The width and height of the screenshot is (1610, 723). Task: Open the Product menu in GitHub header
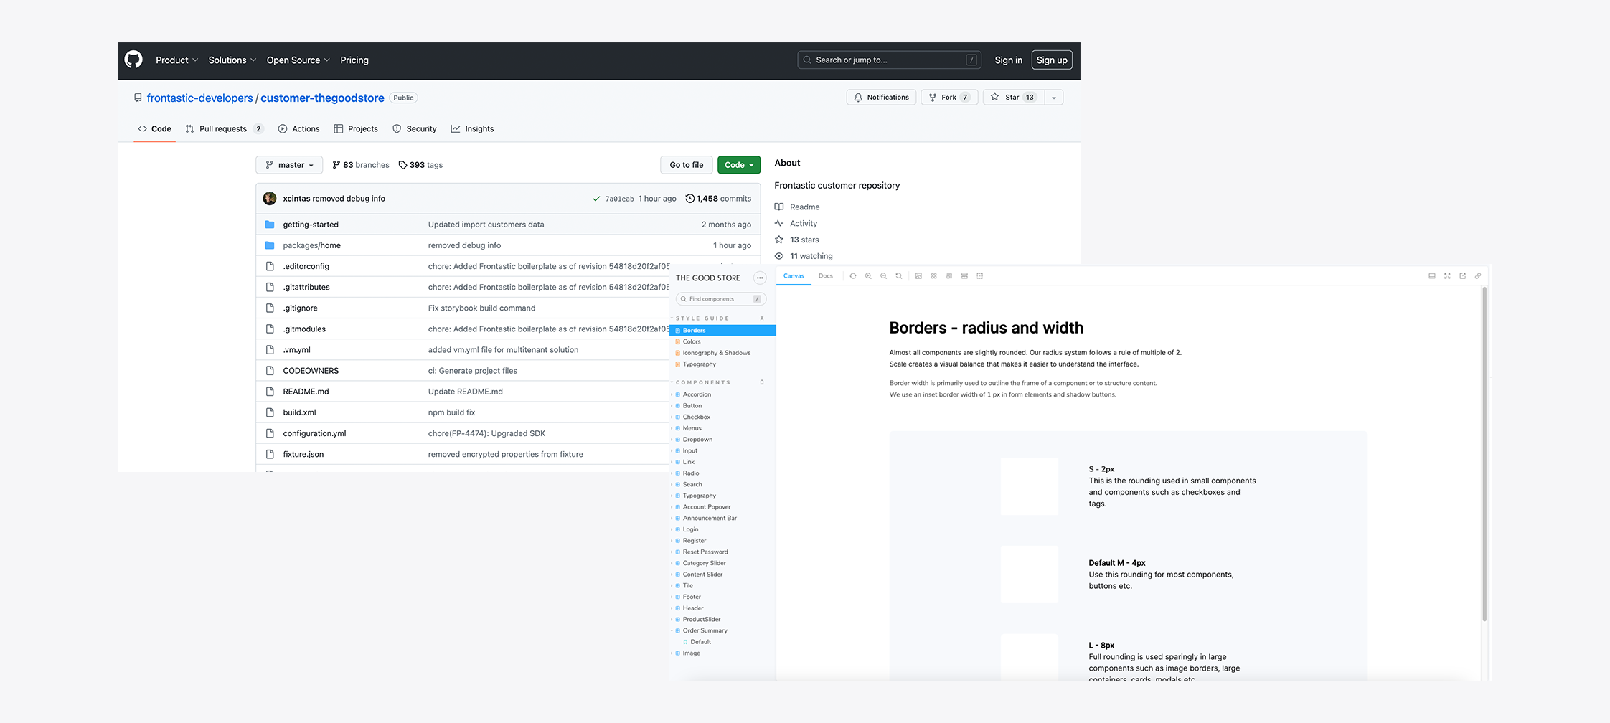click(176, 60)
